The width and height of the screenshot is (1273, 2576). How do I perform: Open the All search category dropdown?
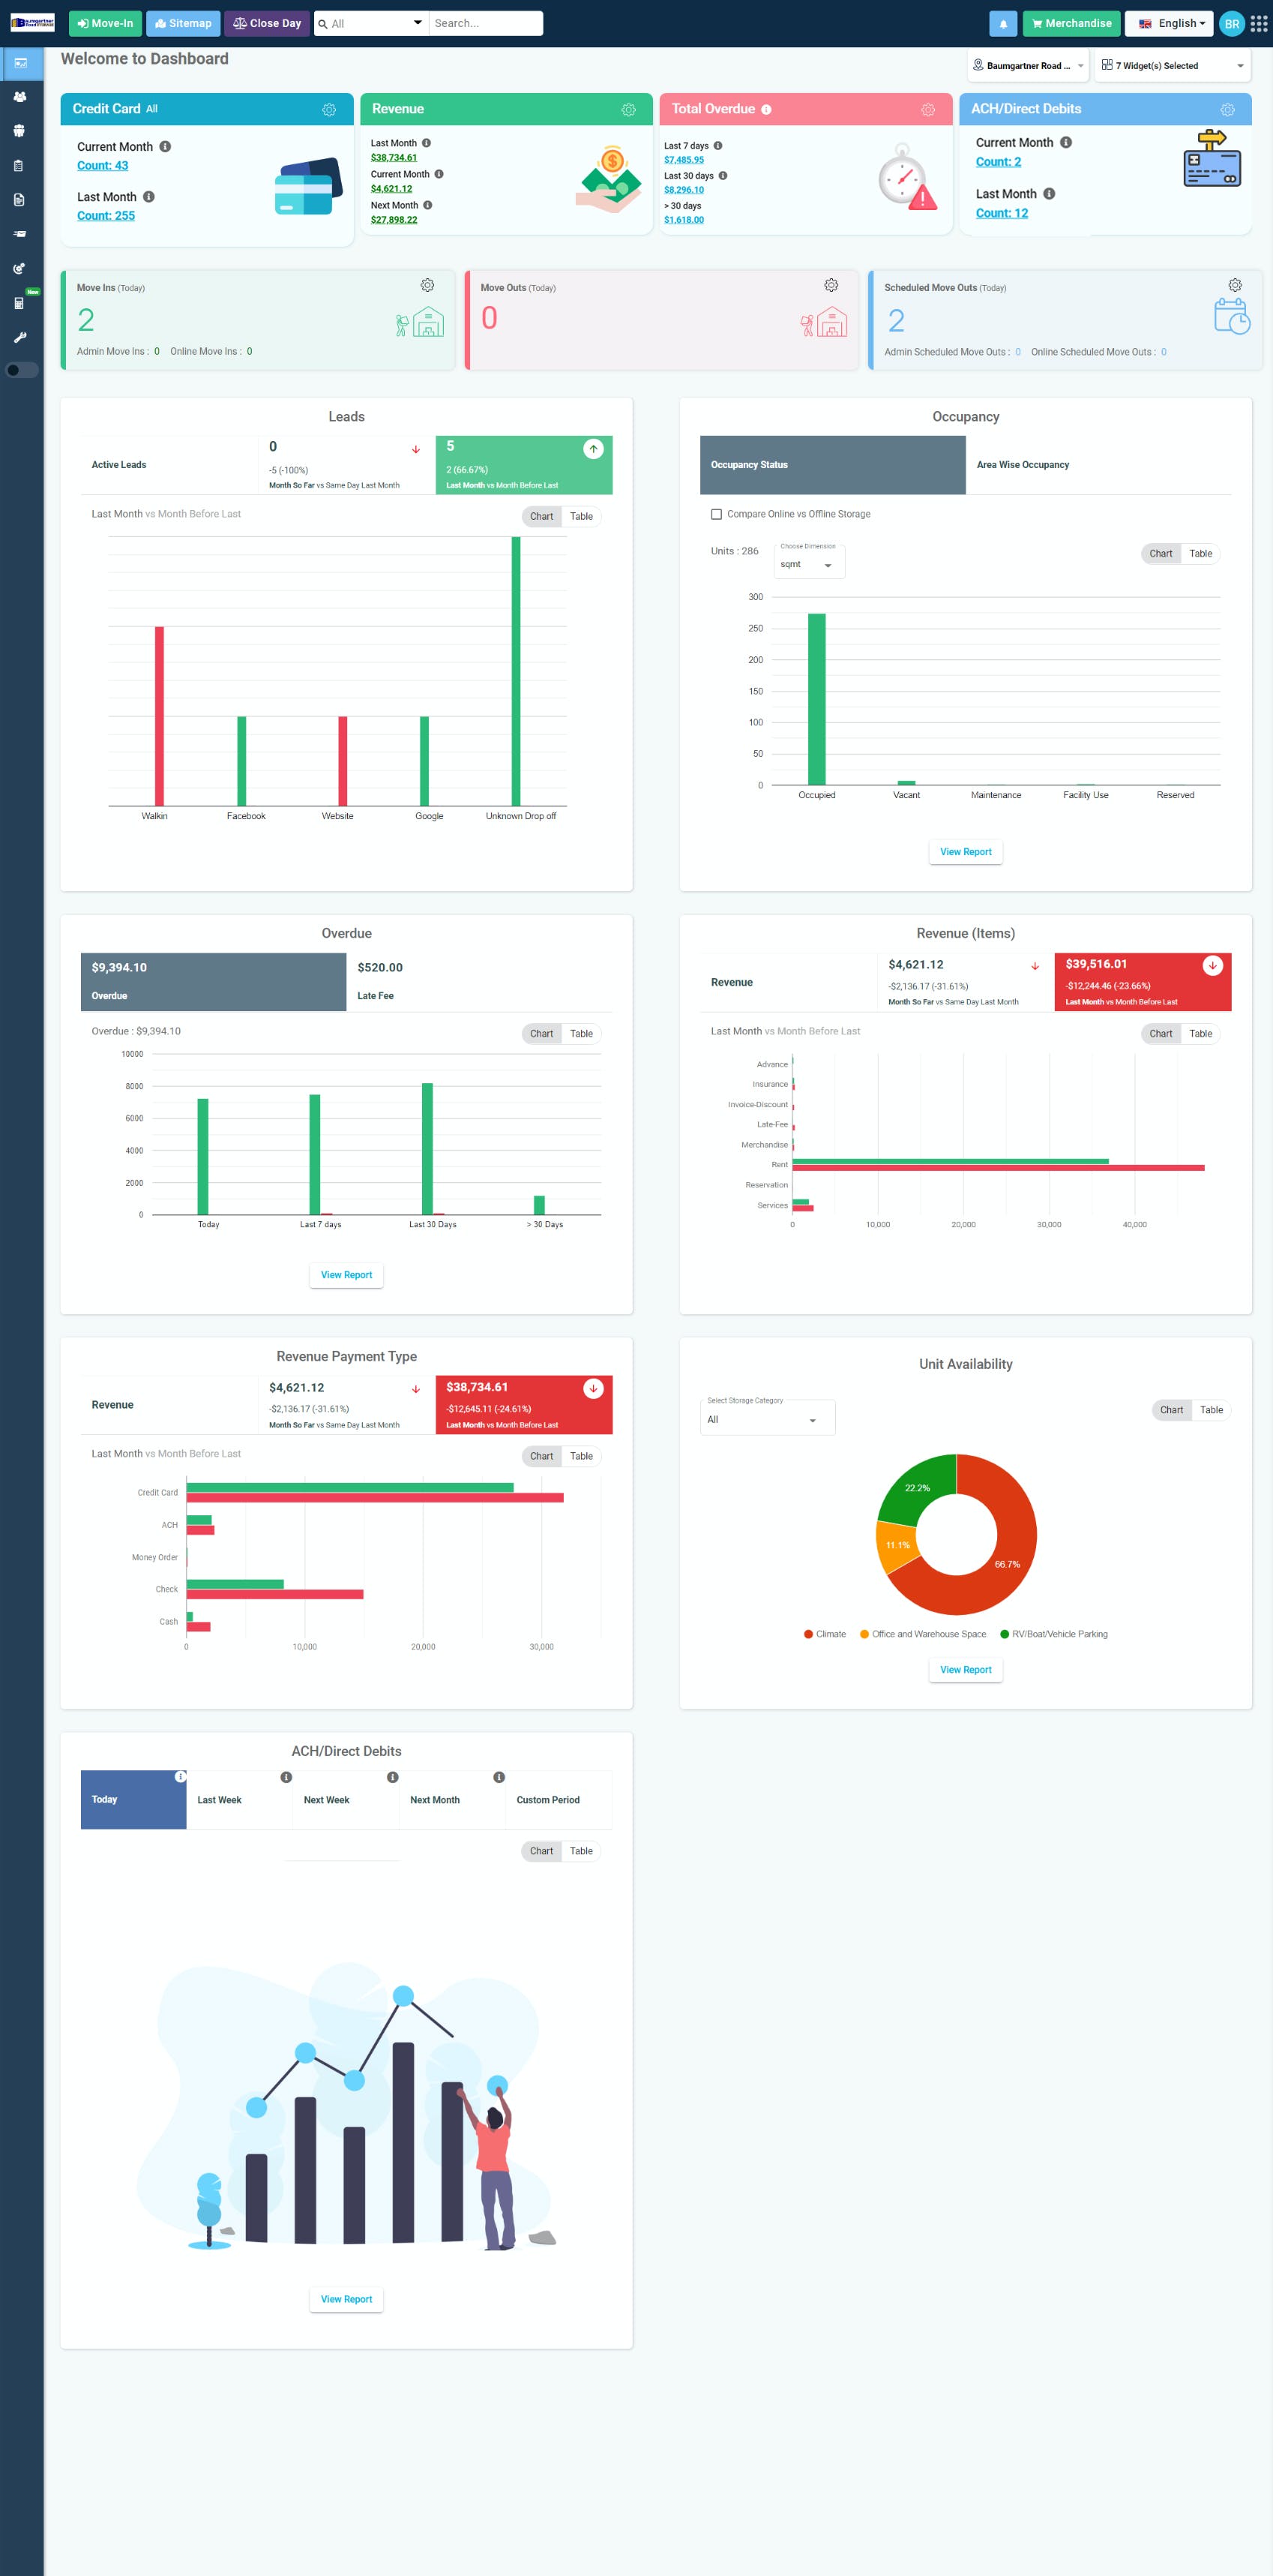(370, 23)
